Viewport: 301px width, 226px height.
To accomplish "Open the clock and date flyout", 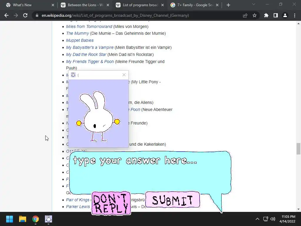I will [x=287, y=219].
